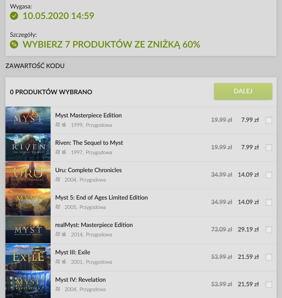The height and width of the screenshot is (298, 282).
Task: Select the Wygasa: label
Action: tap(21, 6)
